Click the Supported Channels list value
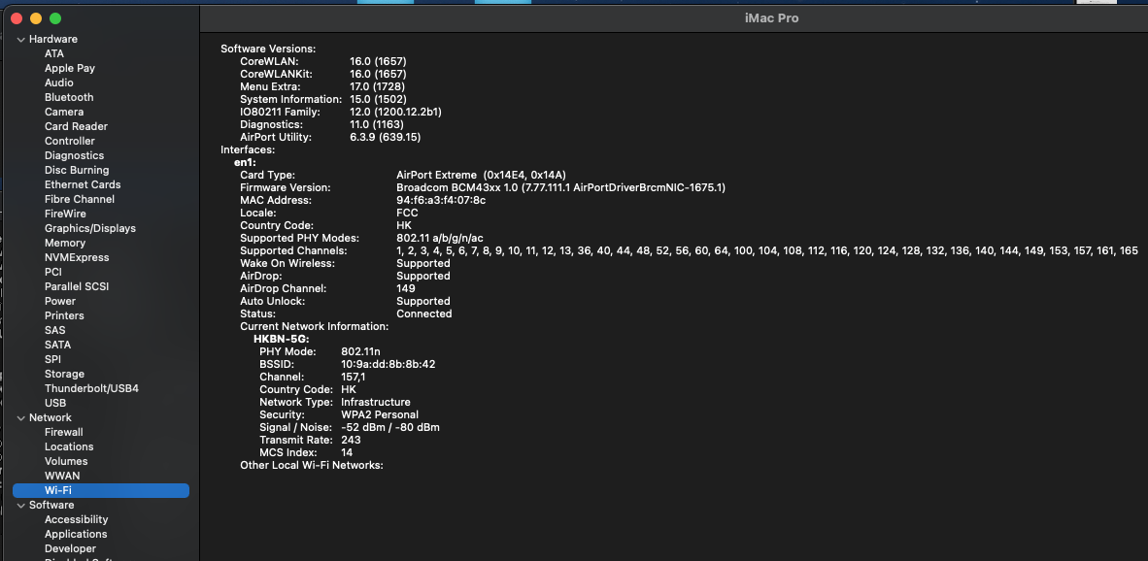Image resolution: width=1148 pixels, height=561 pixels. (x=767, y=250)
